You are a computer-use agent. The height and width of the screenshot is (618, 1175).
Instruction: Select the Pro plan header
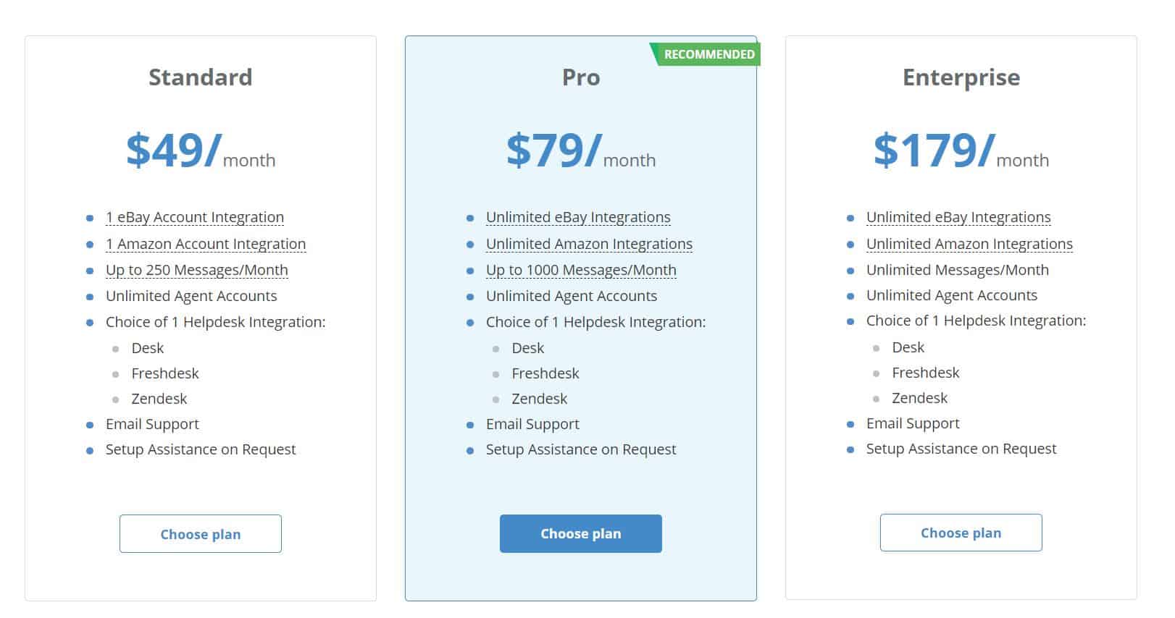click(x=580, y=77)
